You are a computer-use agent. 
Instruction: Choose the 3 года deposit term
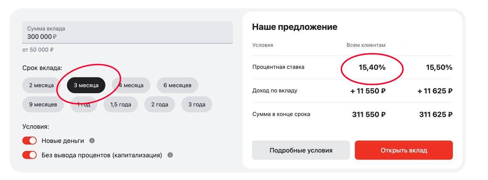pyautogui.click(x=197, y=105)
